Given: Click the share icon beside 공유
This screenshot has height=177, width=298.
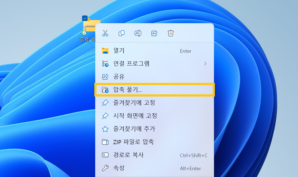Looking at the screenshot, I should [x=105, y=77].
